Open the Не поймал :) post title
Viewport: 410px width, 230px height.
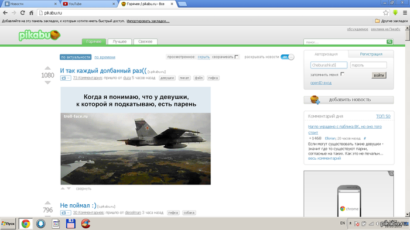coord(78,205)
